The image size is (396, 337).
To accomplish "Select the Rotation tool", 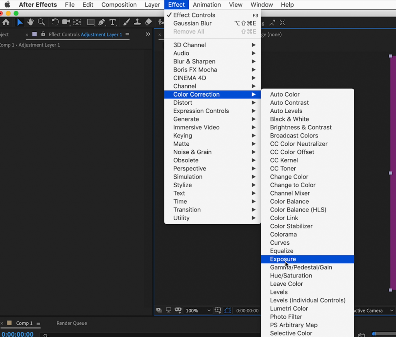I will (x=55, y=22).
